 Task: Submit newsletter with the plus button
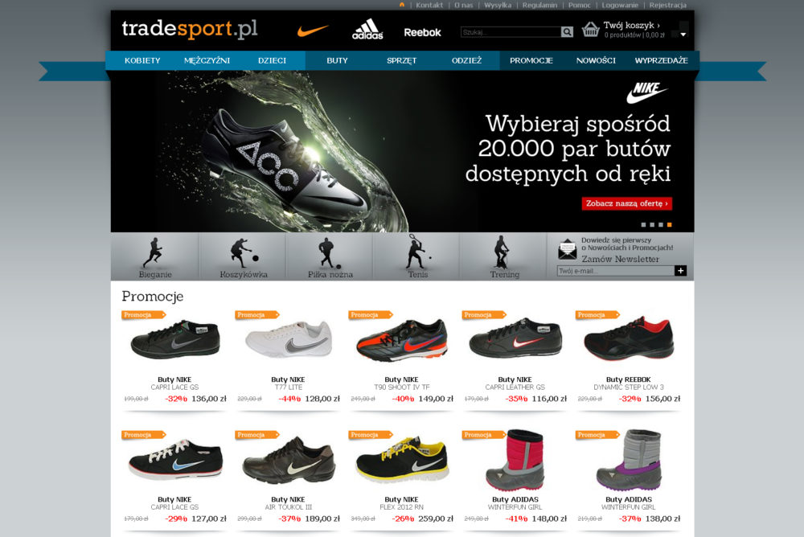point(680,271)
